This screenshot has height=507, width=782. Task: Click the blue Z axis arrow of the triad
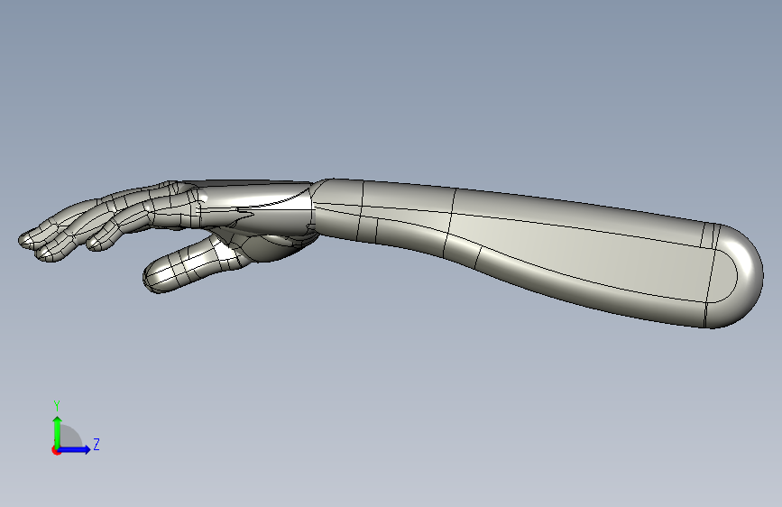[x=75, y=449]
